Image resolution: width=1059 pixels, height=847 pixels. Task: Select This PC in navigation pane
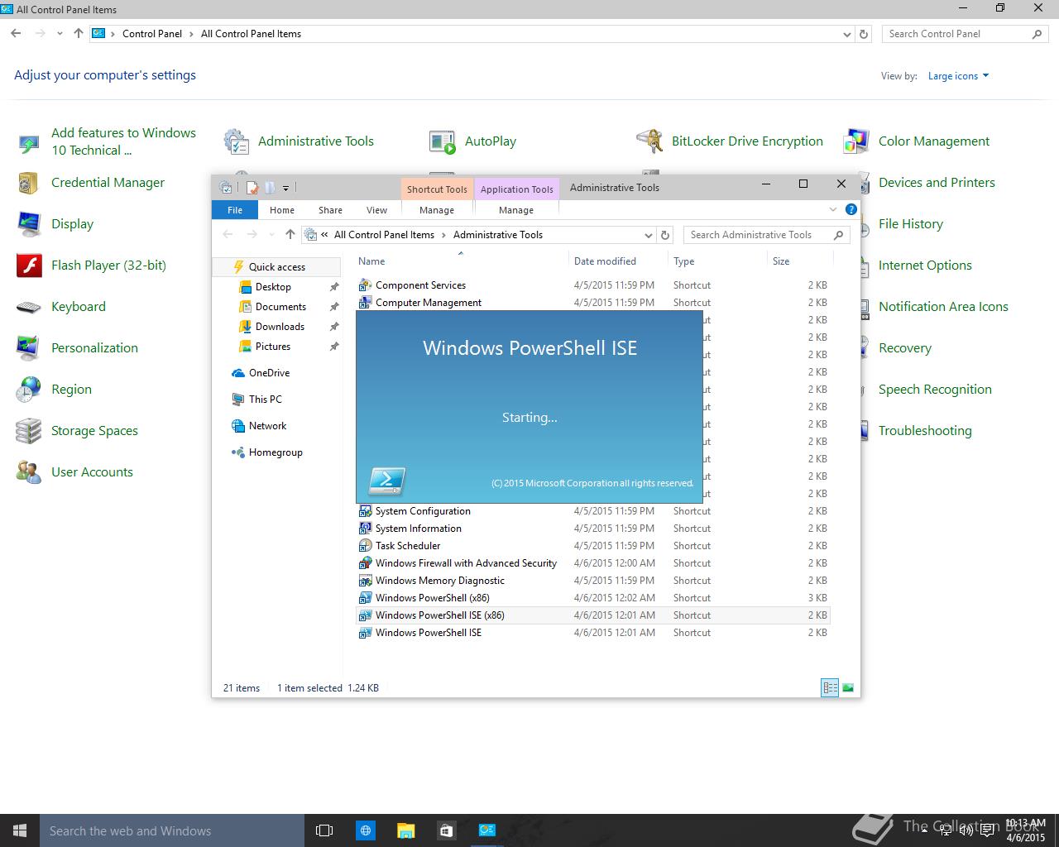click(x=265, y=400)
